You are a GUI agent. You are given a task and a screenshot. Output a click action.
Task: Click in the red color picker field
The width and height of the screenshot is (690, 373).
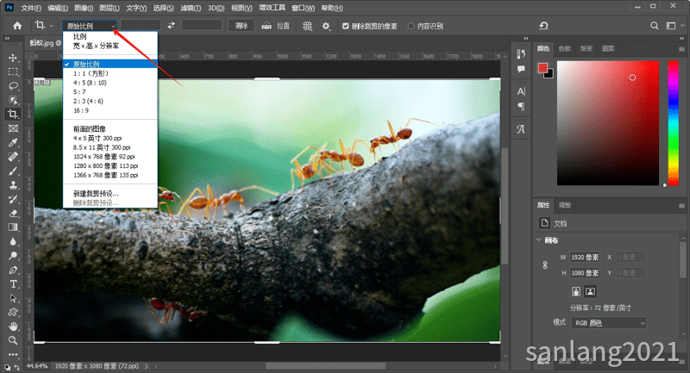(x=608, y=123)
